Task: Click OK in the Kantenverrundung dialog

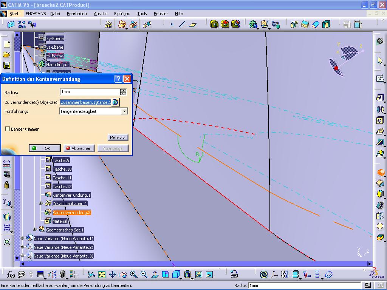Action: (x=45, y=148)
